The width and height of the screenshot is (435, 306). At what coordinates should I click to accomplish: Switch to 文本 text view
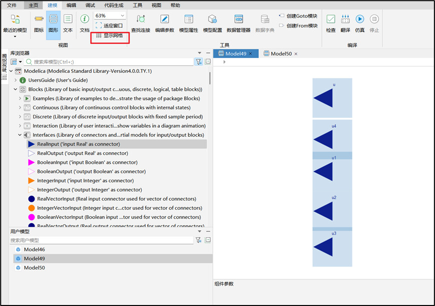pyautogui.click(x=68, y=24)
